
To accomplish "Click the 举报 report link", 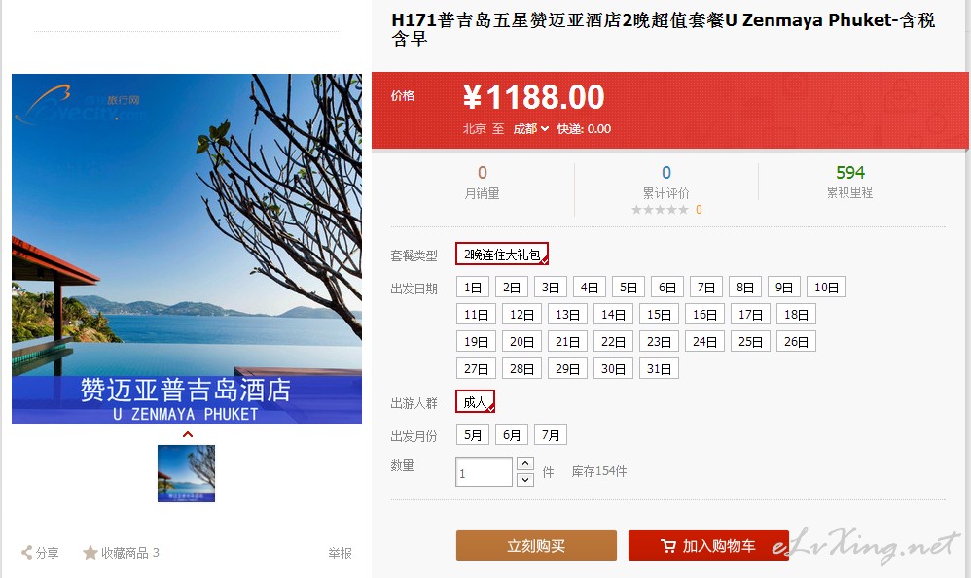I will pyautogui.click(x=340, y=553).
